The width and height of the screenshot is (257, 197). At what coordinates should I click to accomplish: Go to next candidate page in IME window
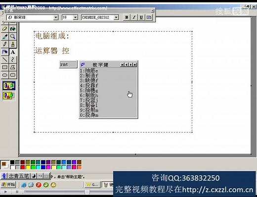coord(130,64)
